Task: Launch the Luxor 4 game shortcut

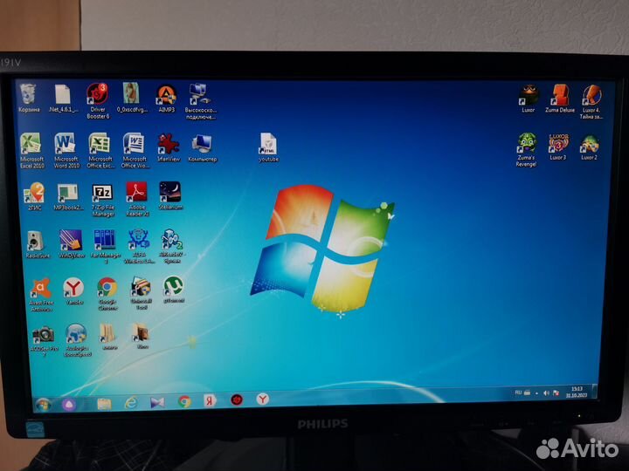Action: pyautogui.click(x=591, y=102)
